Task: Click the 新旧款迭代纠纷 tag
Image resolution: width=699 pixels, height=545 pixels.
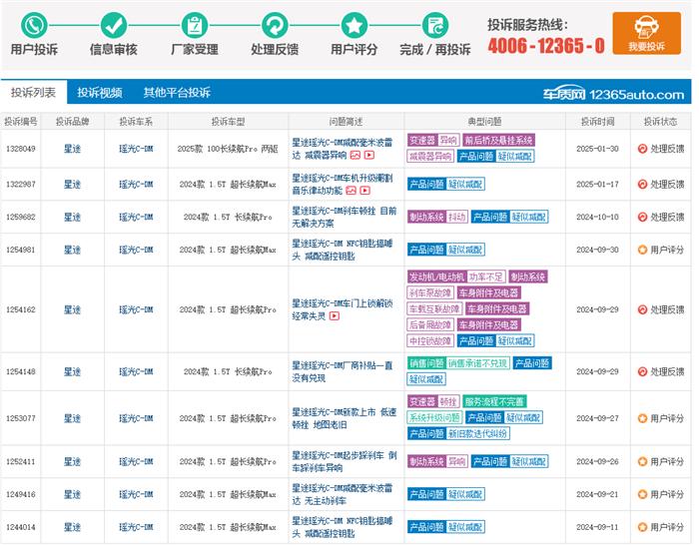Action: (x=478, y=434)
